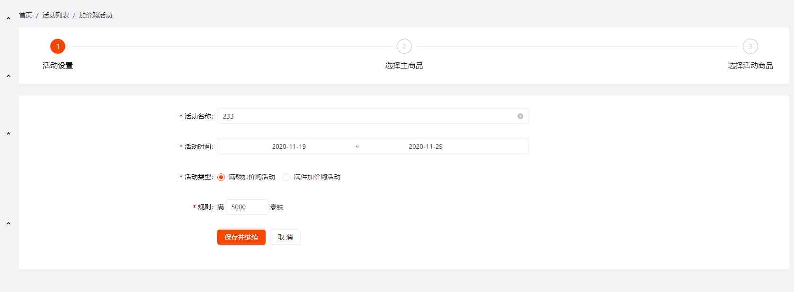Click step 1 circle 活动设置
Viewport: 794px width, 292px height.
[58, 46]
